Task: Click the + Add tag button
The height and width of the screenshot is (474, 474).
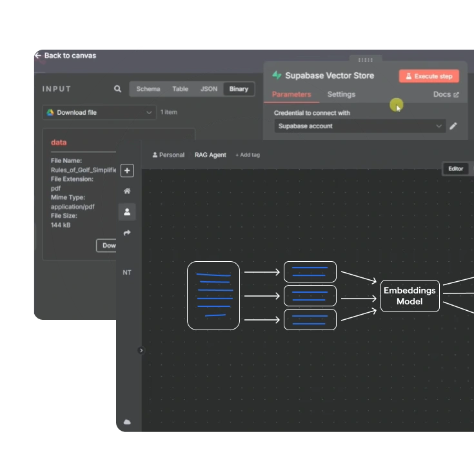Action: tap(248, 155)
